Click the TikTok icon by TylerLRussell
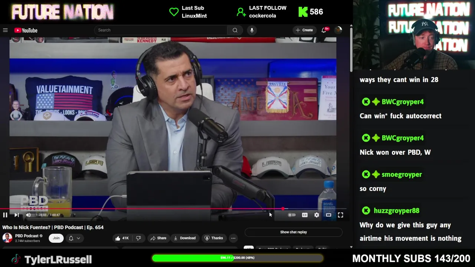 (16, 259)
